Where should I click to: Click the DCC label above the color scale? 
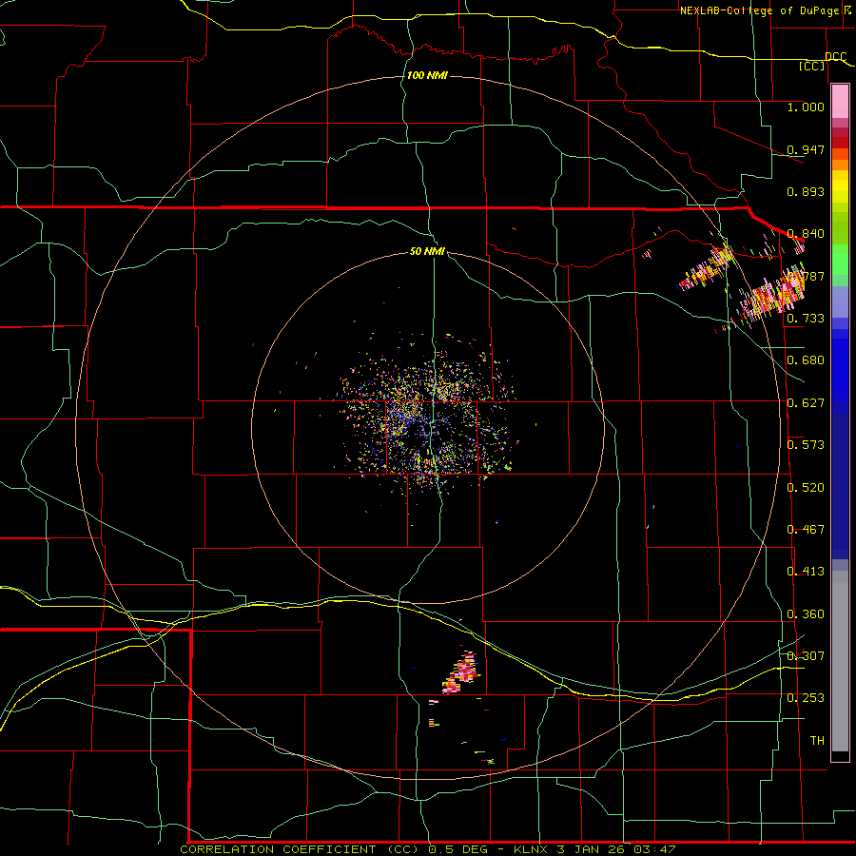coord(835,56)
